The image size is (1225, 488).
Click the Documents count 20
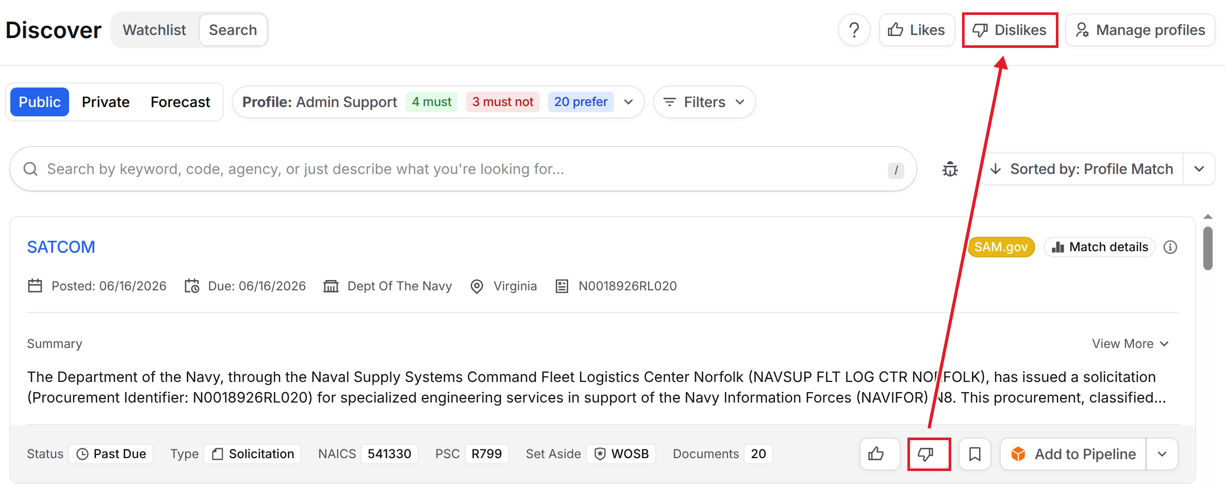coord(758,454)
